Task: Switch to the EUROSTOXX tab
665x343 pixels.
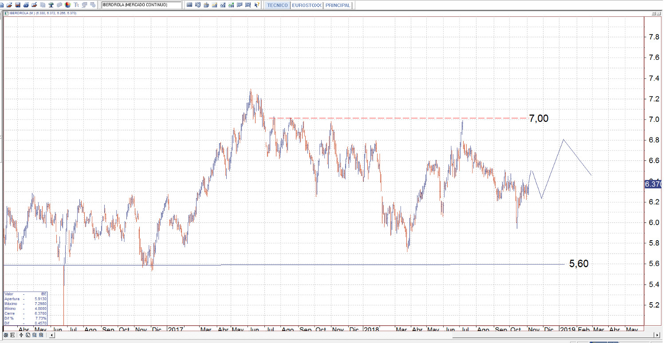Action: coord(307,5)
